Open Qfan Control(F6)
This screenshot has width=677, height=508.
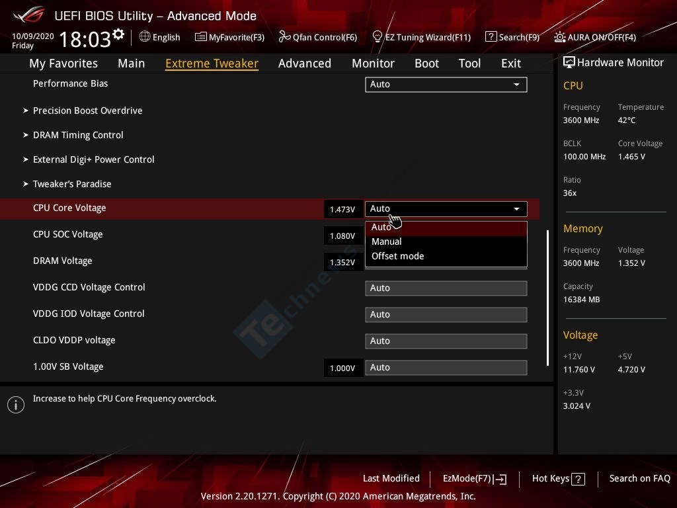tap(318, 37)
